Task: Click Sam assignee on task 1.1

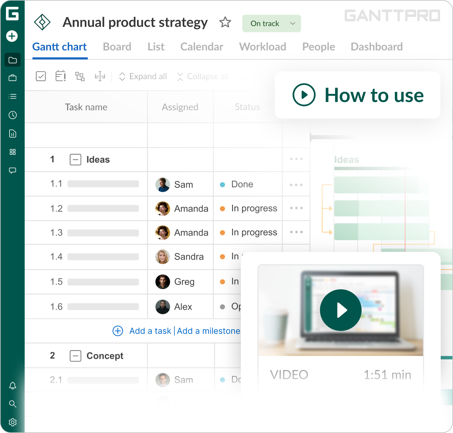Action: 175,184
